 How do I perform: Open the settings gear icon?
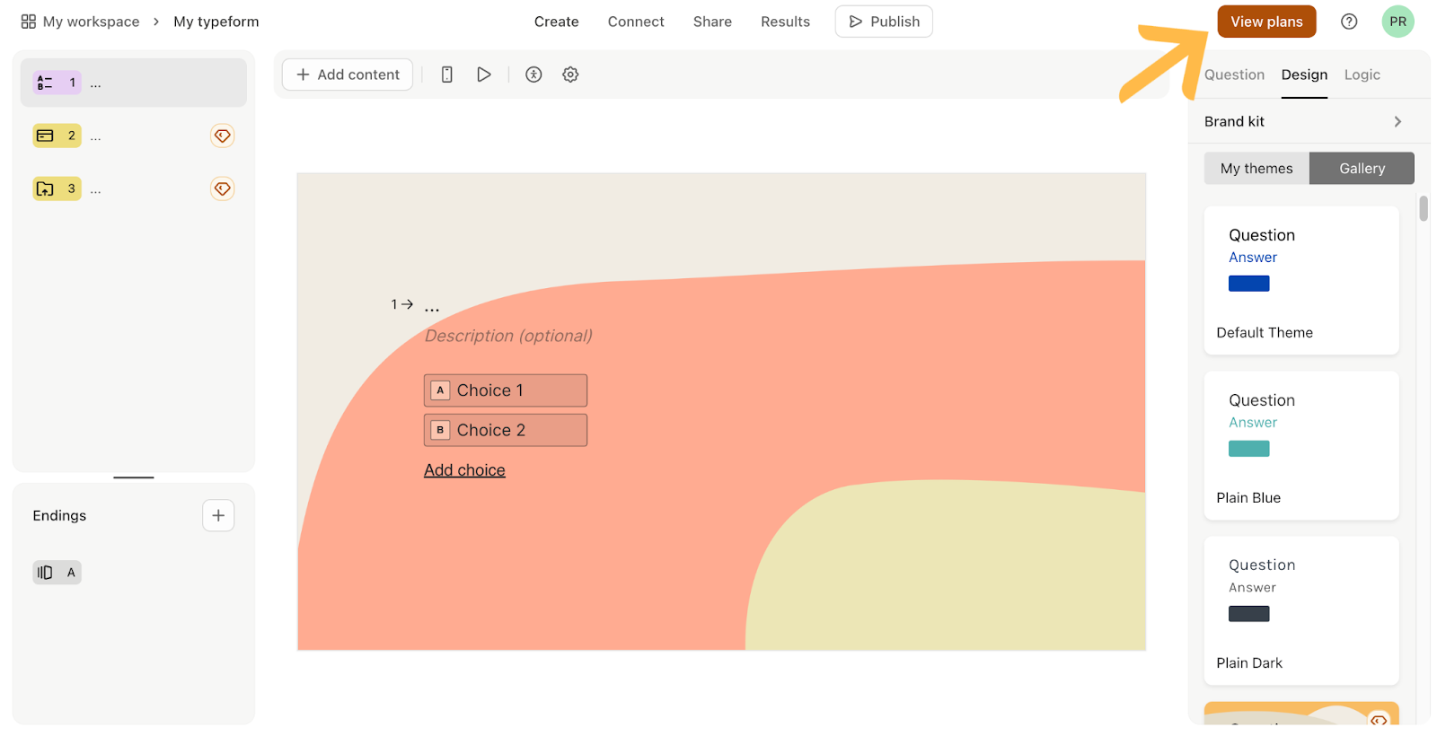[570, 74]
